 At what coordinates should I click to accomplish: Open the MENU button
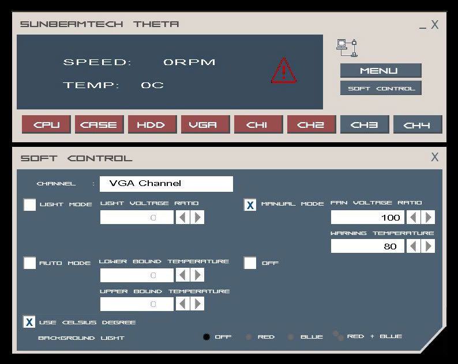(x=381, y=71)
